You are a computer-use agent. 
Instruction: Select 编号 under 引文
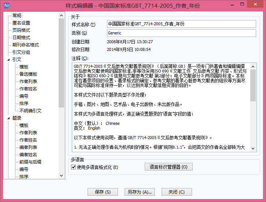(24, 96)
